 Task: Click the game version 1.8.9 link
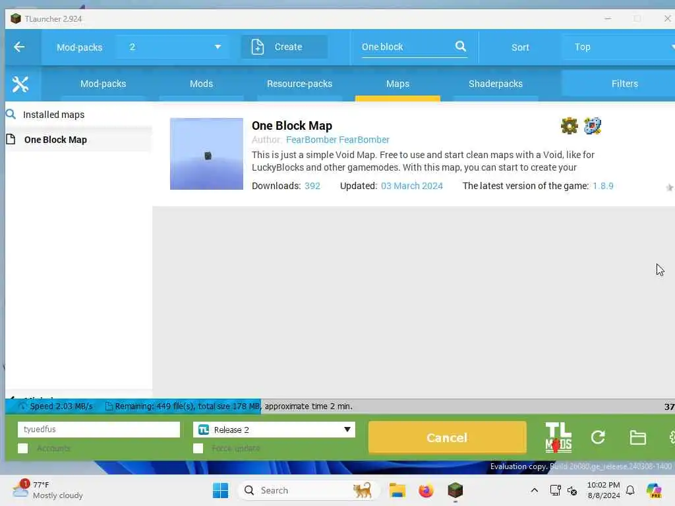tap(602, 186)
